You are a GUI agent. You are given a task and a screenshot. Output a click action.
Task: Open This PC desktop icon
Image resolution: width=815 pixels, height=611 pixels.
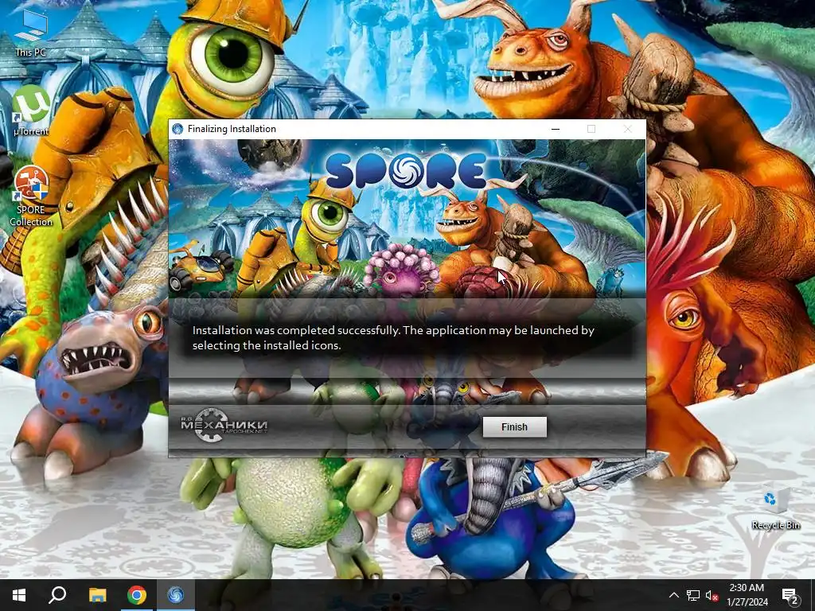(31, 32)
